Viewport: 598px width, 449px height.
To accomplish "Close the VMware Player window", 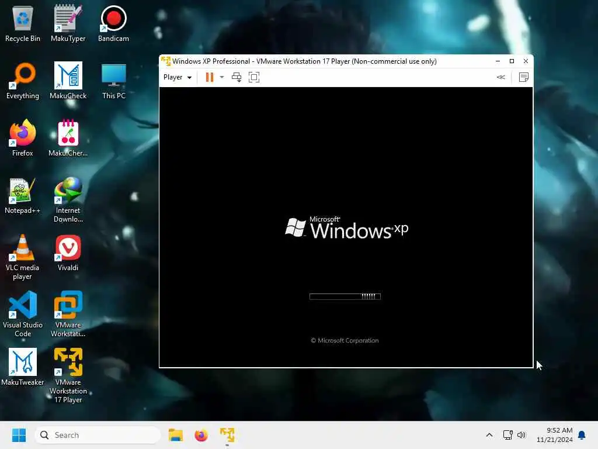I will (526, 61).
